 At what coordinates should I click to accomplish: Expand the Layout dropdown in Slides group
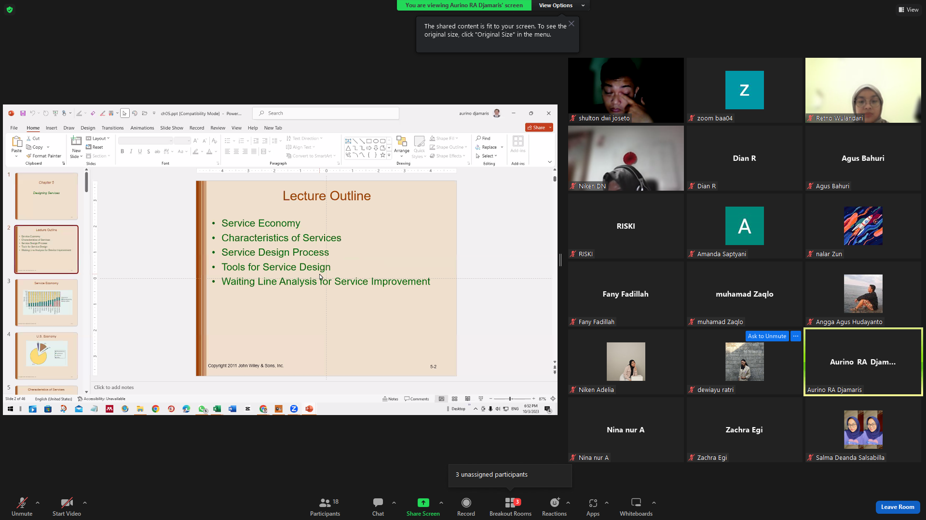click(x=98, y=139)
